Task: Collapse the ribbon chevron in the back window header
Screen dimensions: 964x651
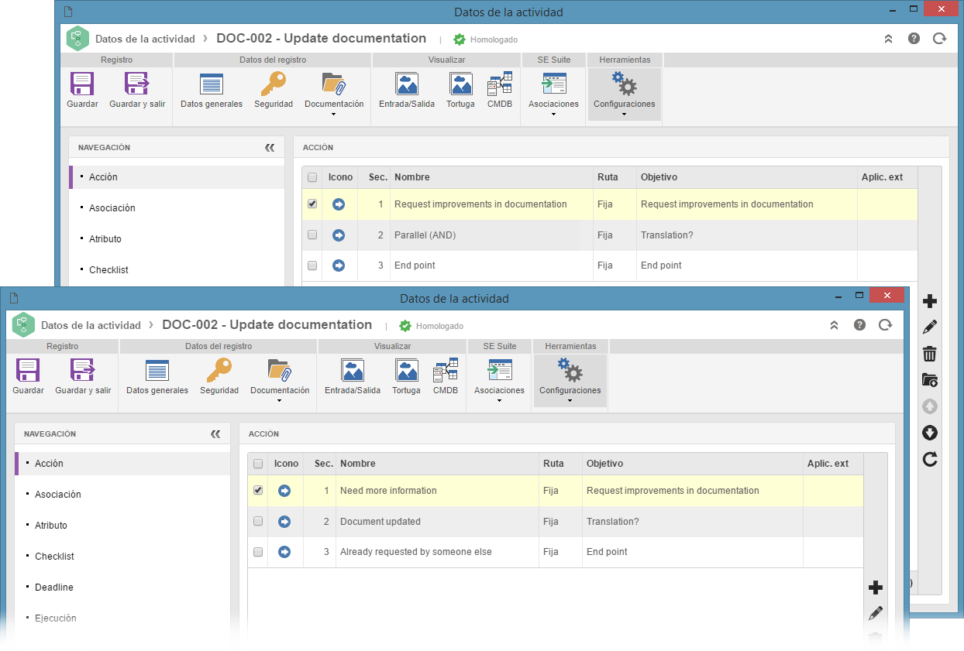Action: click(889, 38)
